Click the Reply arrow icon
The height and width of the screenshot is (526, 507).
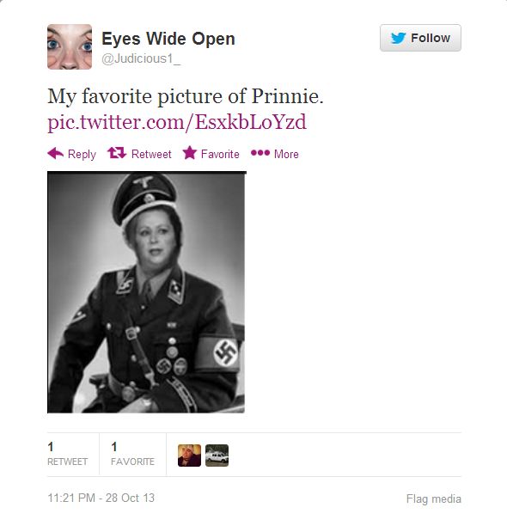click(x=55, y=154)
